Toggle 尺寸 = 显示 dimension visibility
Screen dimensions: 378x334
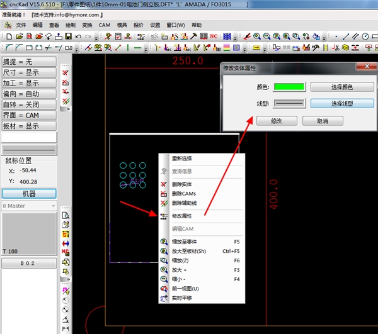click(29, 72)
